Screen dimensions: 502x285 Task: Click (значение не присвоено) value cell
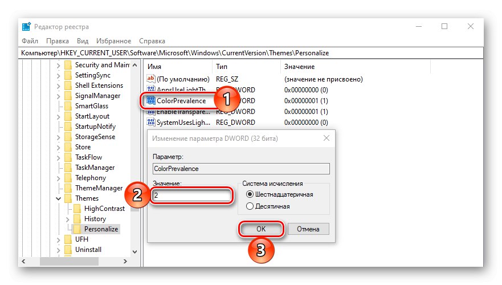coord(323,79)
